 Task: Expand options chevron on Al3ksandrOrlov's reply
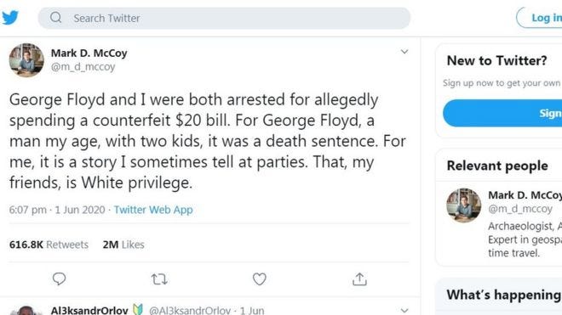click(404, 310)
